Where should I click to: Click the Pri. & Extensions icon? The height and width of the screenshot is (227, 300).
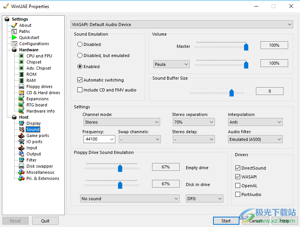[21, 178]
